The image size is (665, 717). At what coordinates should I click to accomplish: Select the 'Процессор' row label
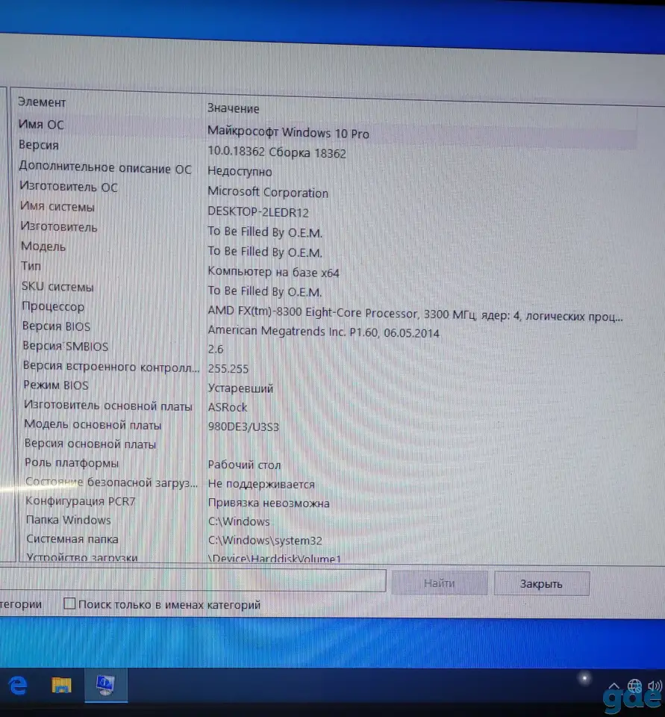pos(53,306)
